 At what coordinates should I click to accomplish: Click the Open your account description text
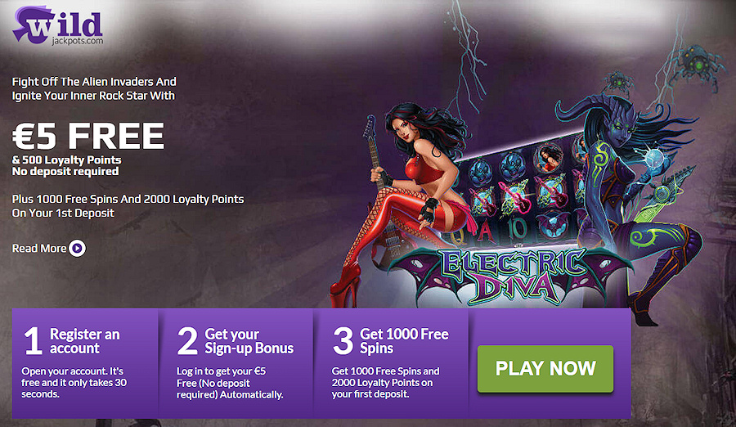click(x=74, y=382)
